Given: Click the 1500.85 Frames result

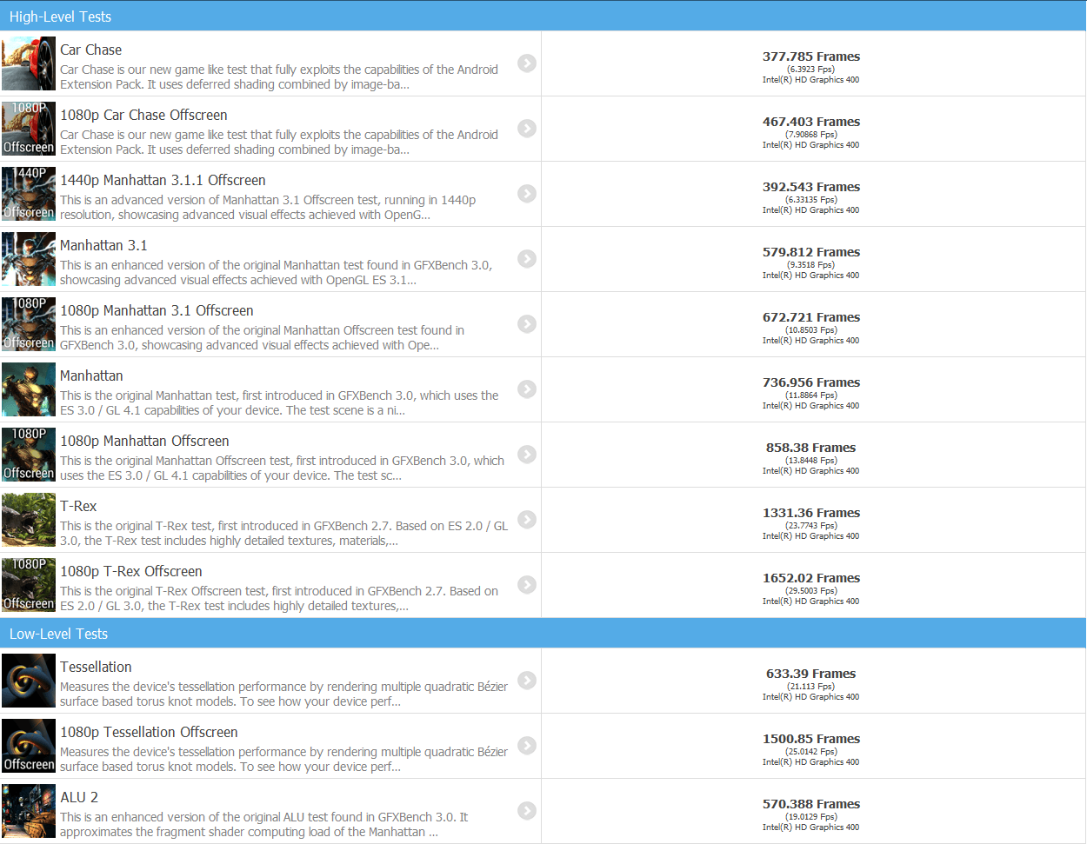Looking at the screenshot, I should 811,739.
